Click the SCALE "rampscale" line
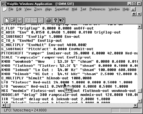Image resolution: width=143 pixels, height=114 pixels. tap(46, 57)
